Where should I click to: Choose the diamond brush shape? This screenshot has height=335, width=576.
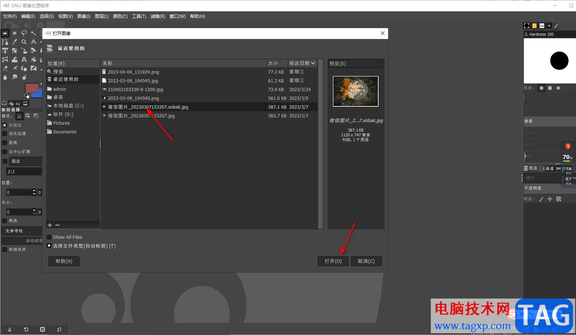tap(558, 88)
